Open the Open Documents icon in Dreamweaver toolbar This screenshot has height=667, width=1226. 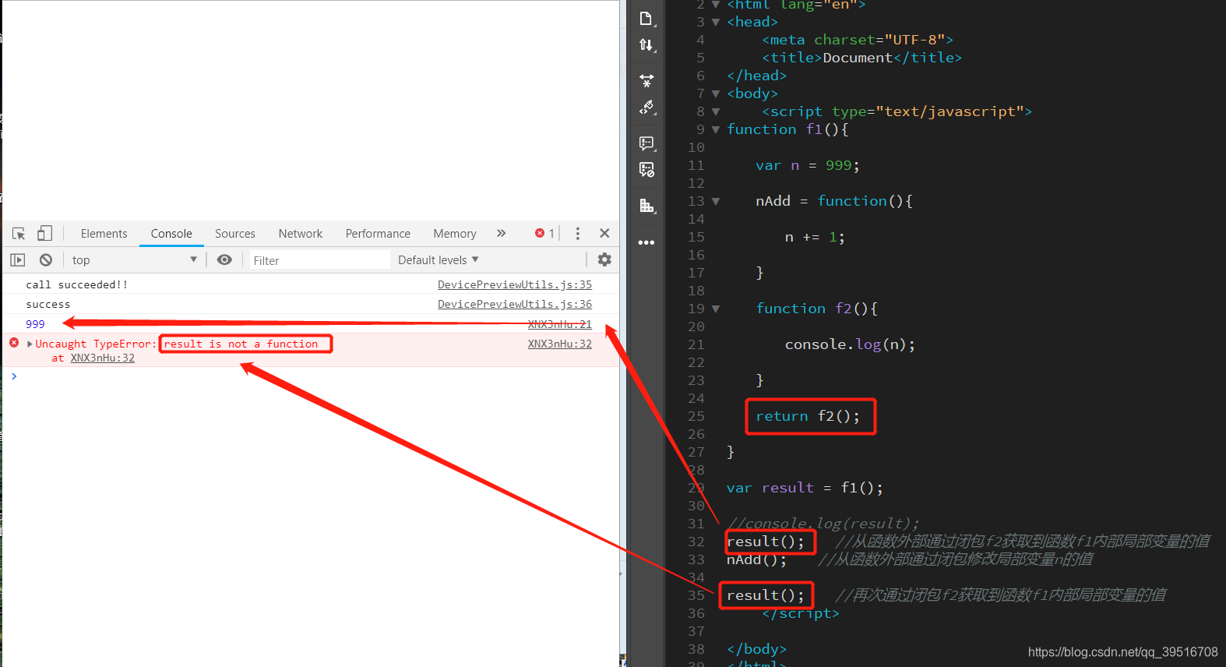pyautogui.click(x=646, y=19)
